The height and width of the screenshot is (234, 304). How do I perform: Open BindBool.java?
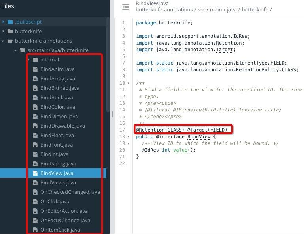57,98
